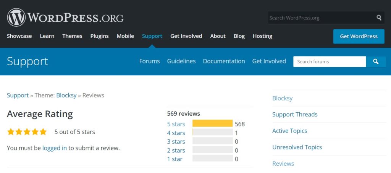Filter reviews by 1 star
This screenshot has width=391, height=173.
tap(175, 159)
